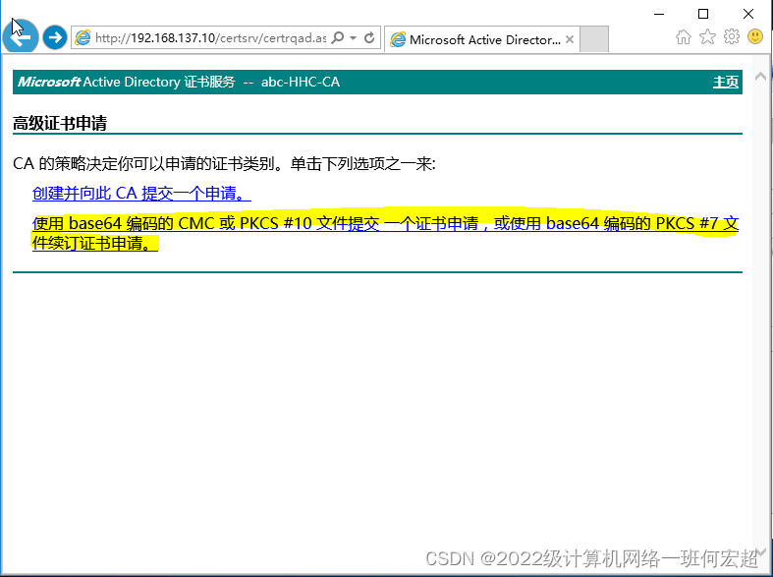Open the 创建并向此 CA 提交一个申请 link
Screen dimensions: 773x577
[142, 194]
